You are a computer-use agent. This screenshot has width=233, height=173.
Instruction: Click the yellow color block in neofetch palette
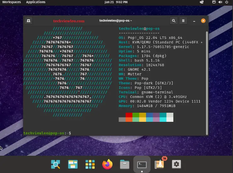[143, 115]
